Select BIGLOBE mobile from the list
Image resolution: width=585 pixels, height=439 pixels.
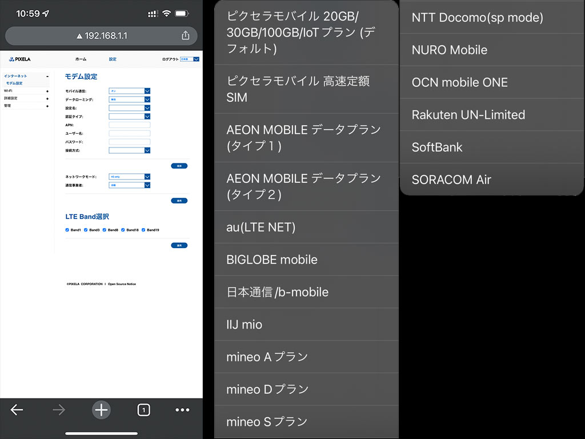(x=306, y=260)
